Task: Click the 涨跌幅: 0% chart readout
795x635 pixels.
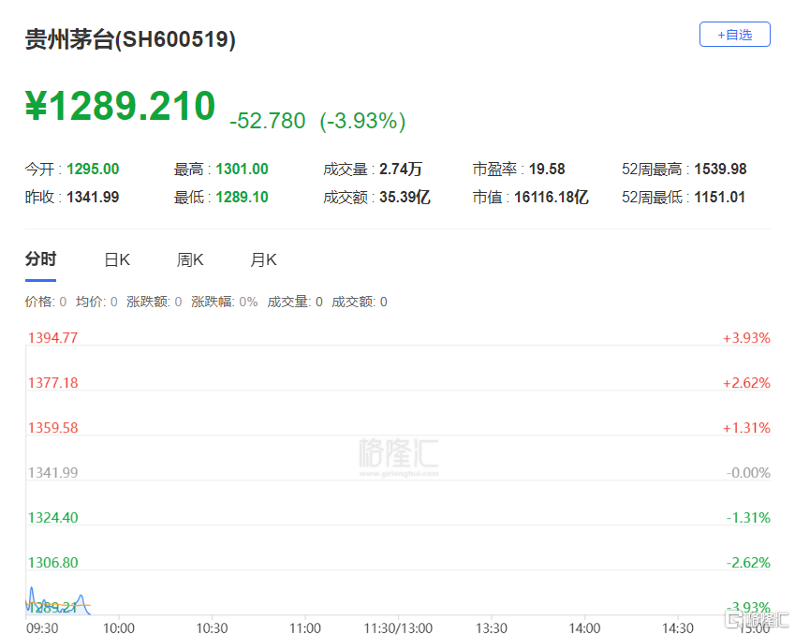Action: (224, 303)
